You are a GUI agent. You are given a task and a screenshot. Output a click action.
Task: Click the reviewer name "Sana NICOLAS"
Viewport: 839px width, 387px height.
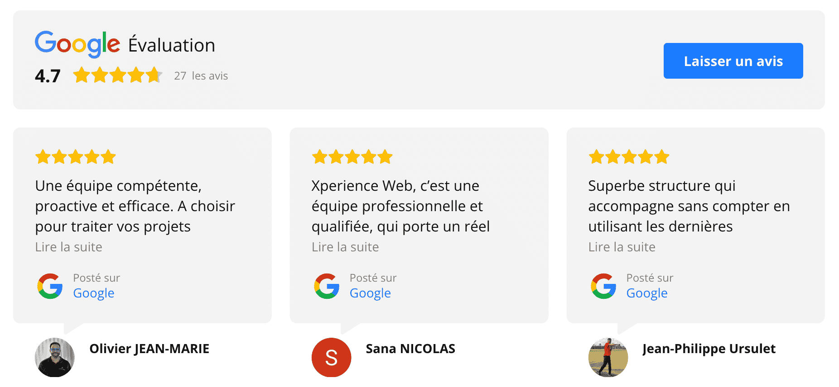tap(410, 349)
